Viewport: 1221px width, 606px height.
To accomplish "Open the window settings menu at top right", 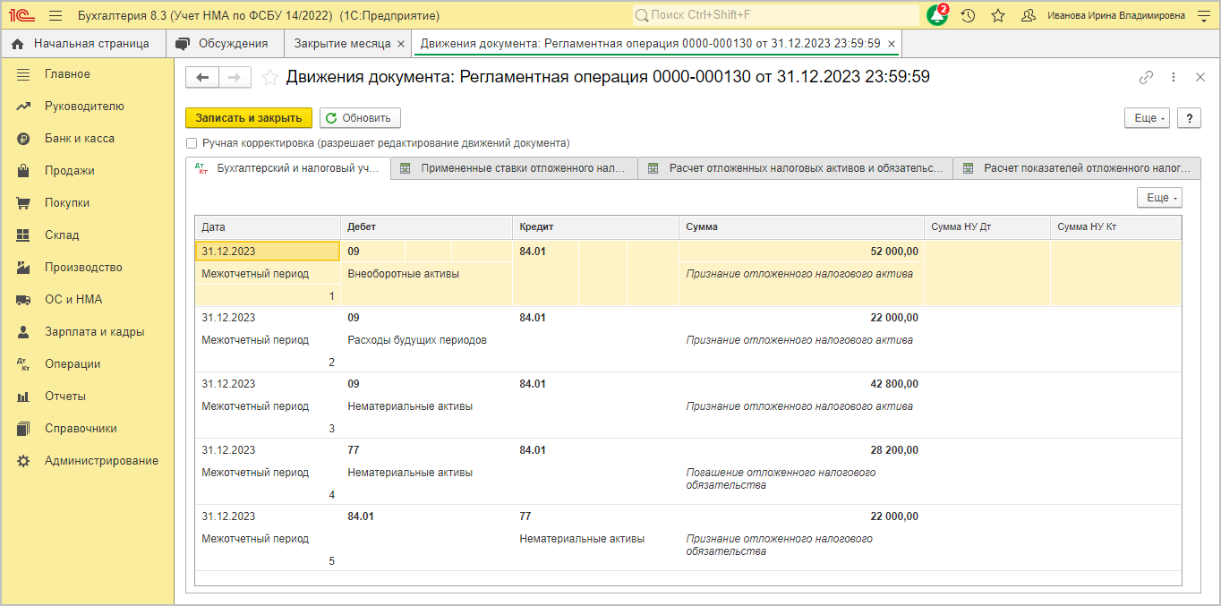I will coord(1202,15).
